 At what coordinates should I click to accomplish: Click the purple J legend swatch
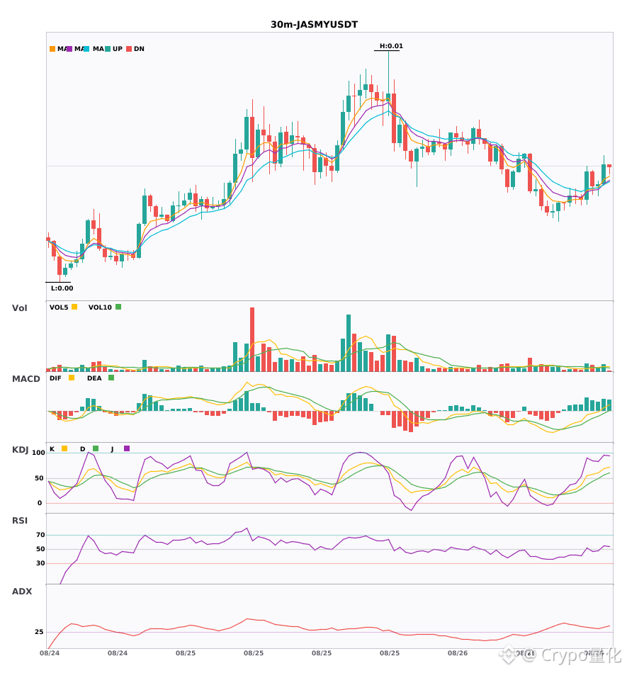[x=127, y=448]
